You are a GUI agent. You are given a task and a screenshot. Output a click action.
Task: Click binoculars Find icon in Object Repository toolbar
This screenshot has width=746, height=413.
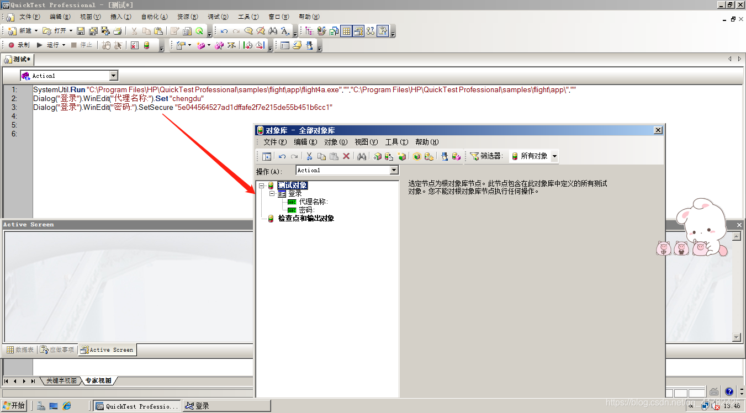361,156
